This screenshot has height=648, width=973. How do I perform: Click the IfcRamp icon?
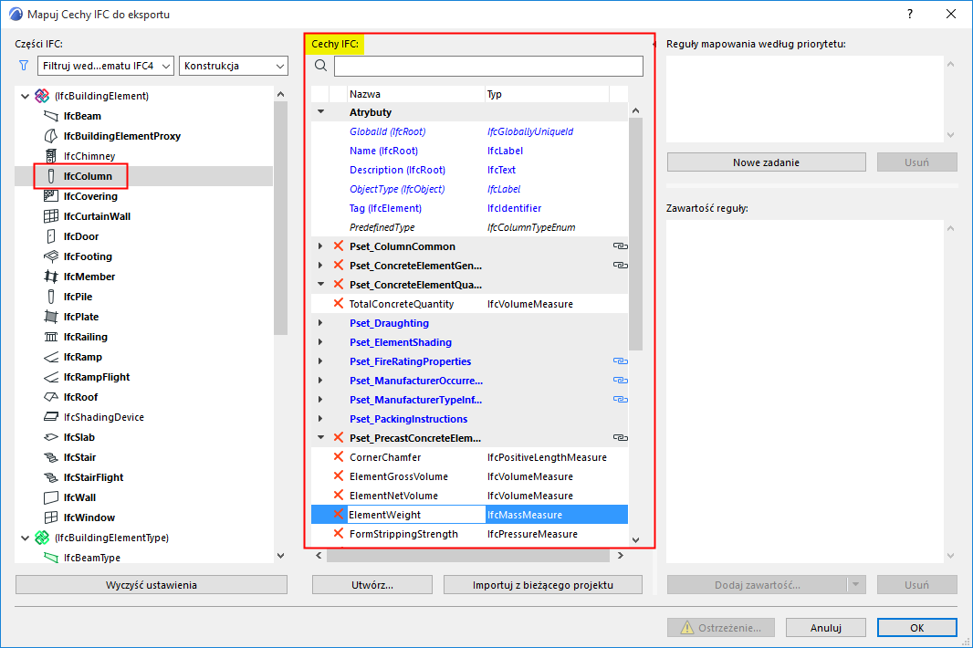click(51, 357)
